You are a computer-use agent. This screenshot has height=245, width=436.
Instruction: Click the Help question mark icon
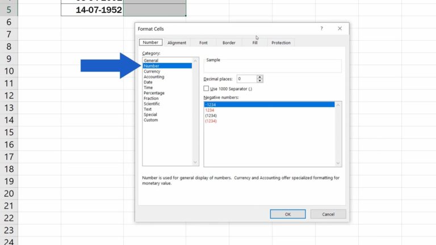pyautogui.click(x=321, y=28)
